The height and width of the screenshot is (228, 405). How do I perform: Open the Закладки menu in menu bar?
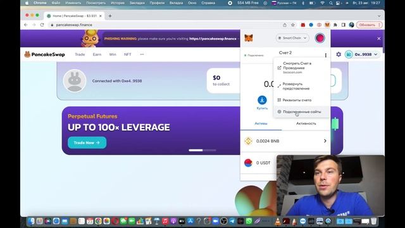(137, 3)
